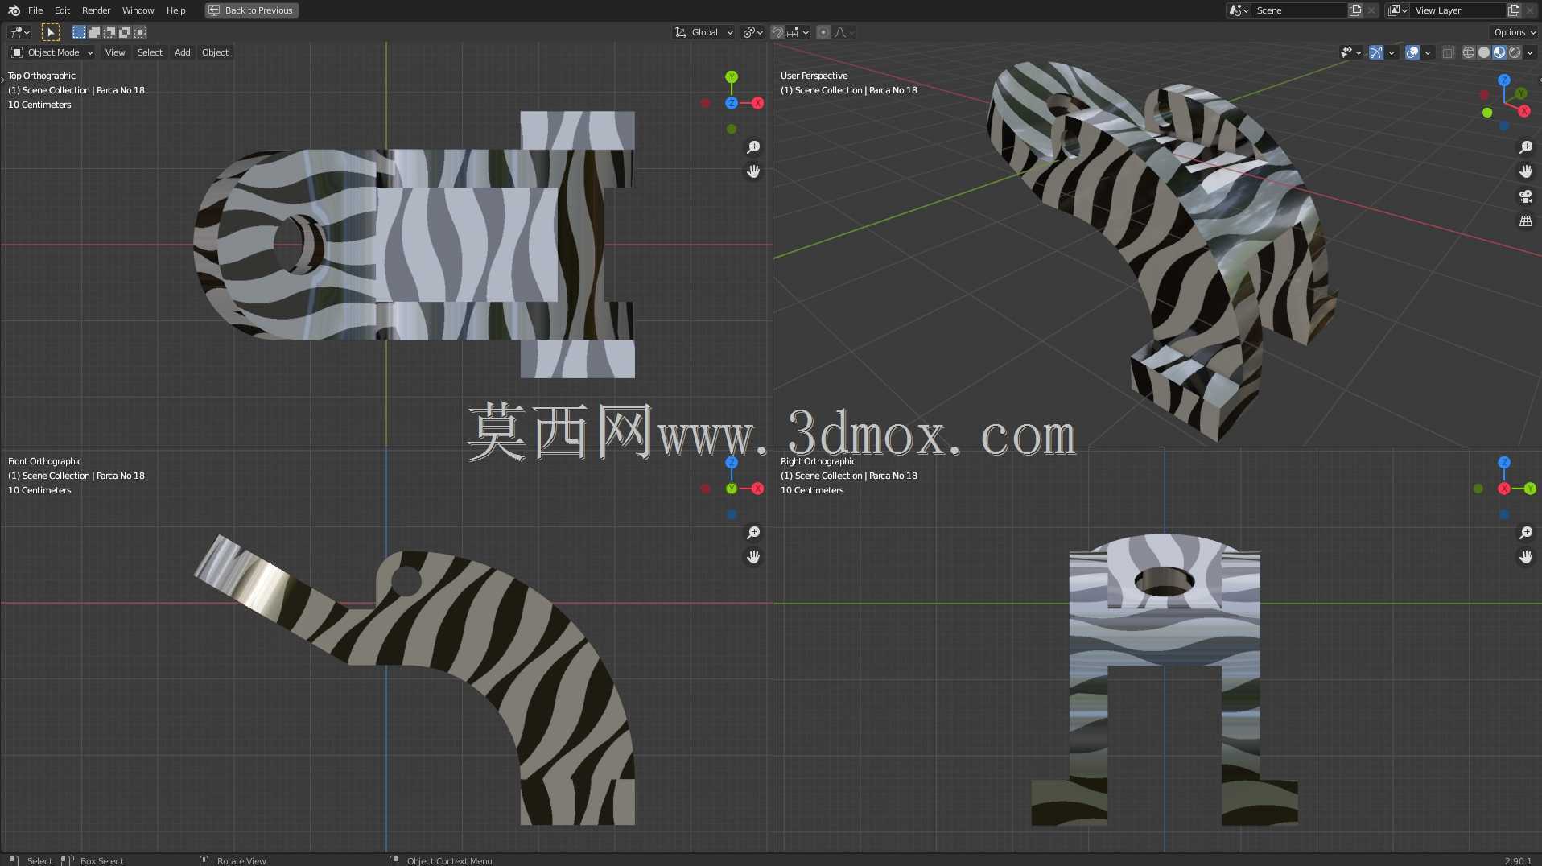Click zoom icon in Top Orthographic view
1542x866 pixels.
[x=753, y=147]
